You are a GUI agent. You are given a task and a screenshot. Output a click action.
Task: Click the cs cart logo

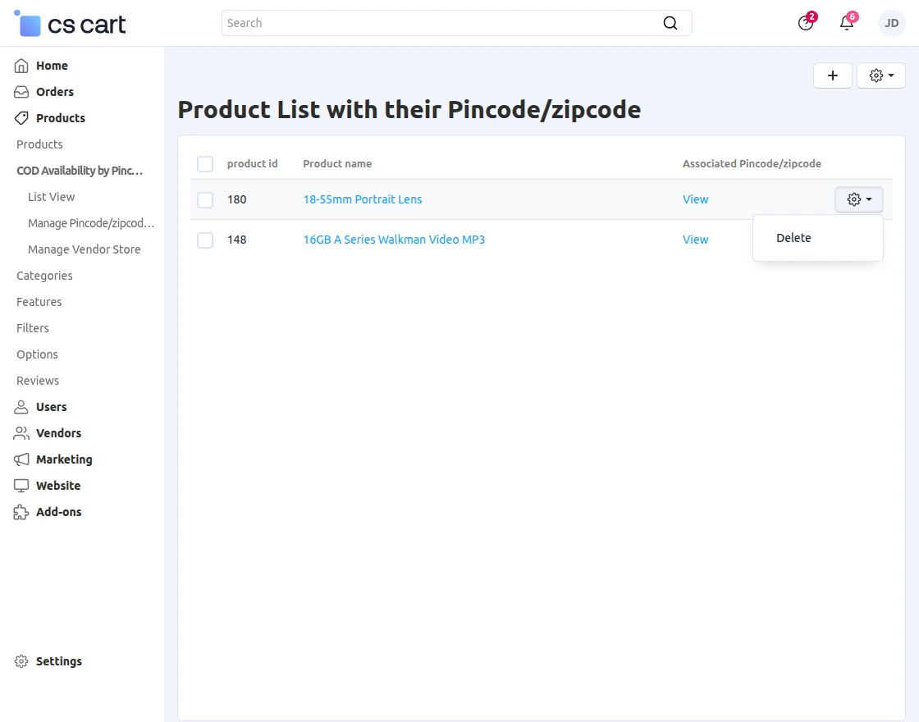click(69, 24)
